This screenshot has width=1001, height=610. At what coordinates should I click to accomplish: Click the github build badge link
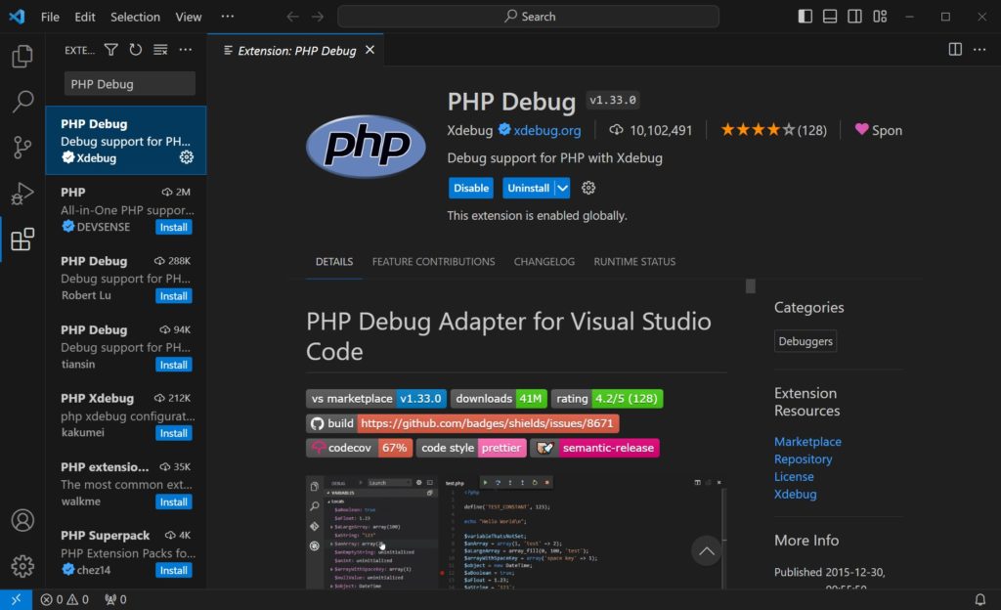point(462,423)
